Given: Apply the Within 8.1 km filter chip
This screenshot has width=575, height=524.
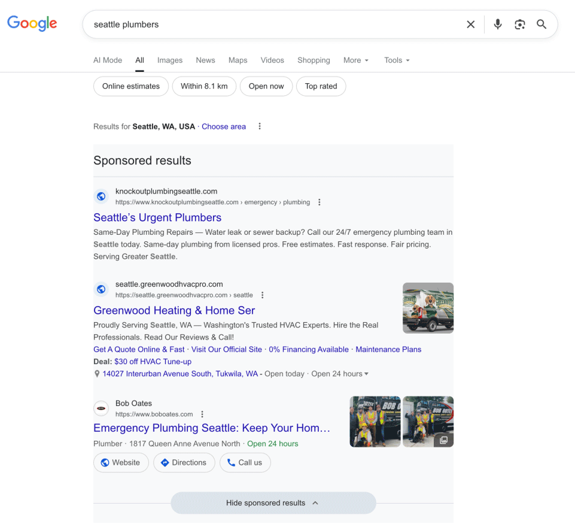Looking at the screenshot, I should [x=204, y=86].
